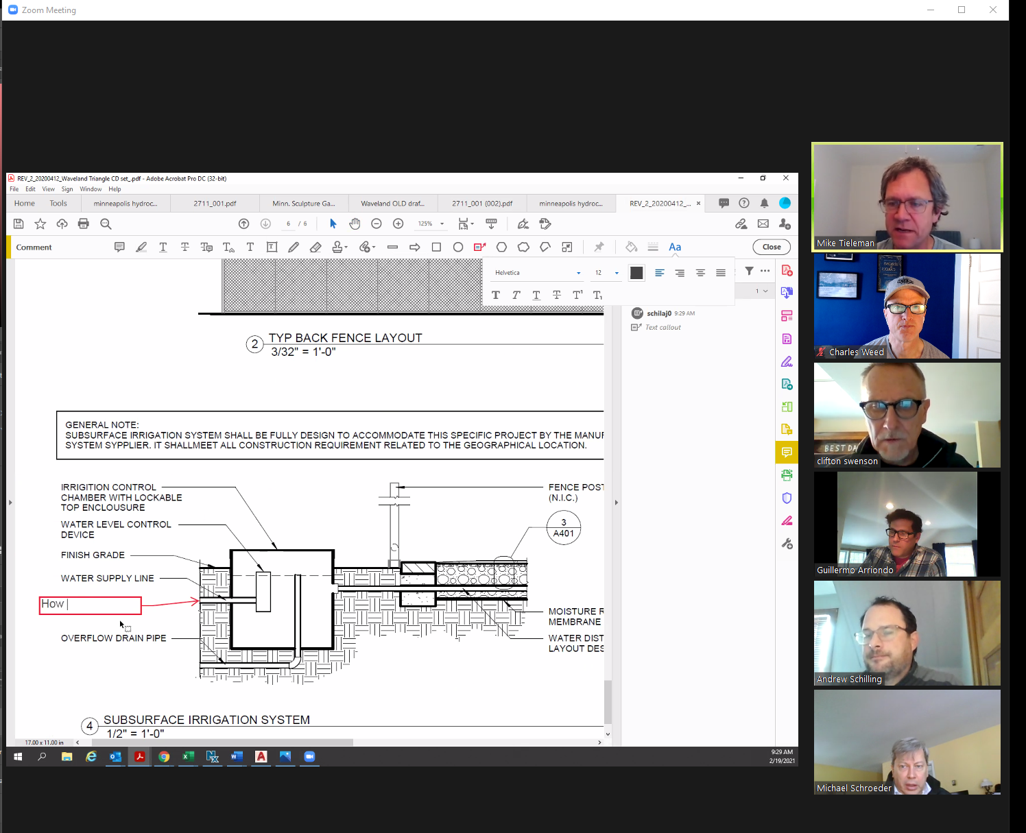This screenshot has height=833, width=1026.
Task: Set text alignment to center
Action: pyautogui.click(x=700, y=273)
